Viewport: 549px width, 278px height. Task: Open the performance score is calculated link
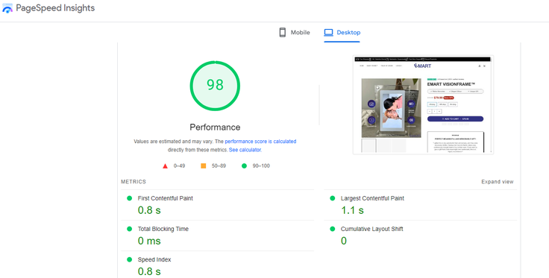(260, 142)
